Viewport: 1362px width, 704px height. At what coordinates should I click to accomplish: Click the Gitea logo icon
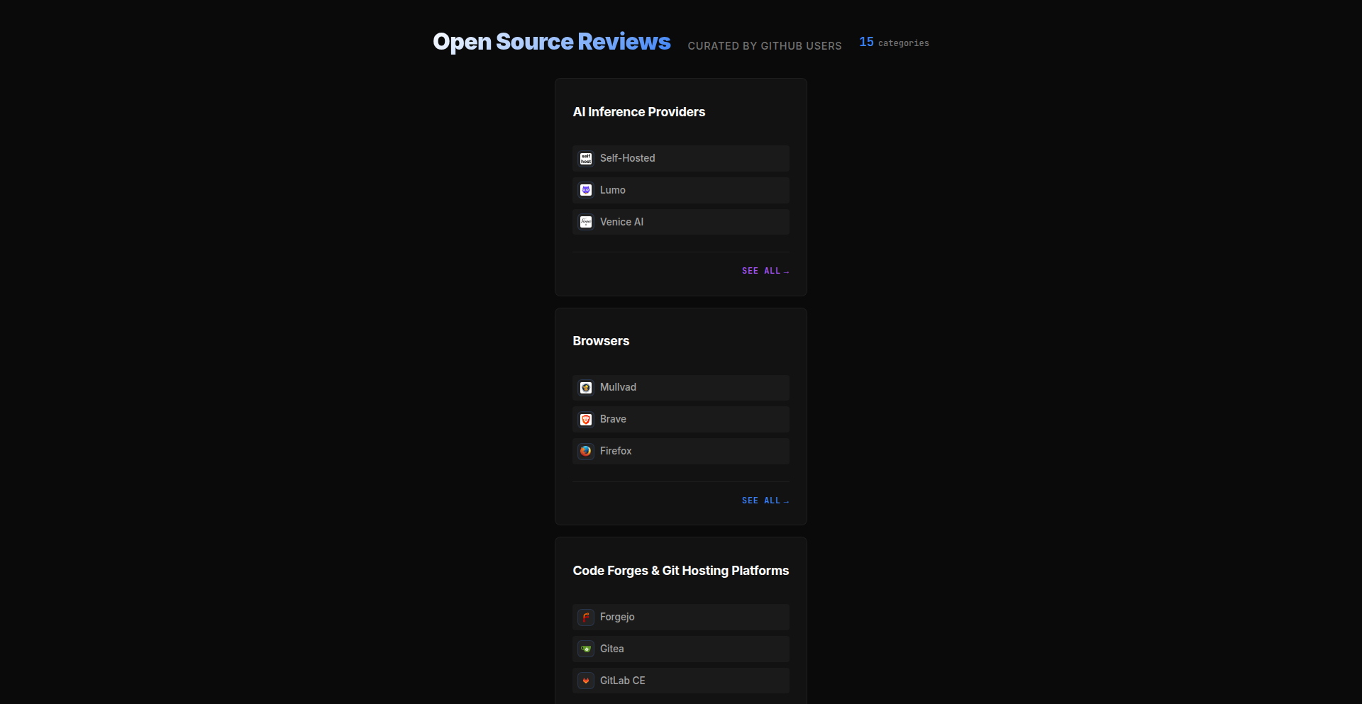(x=586, y=649)
